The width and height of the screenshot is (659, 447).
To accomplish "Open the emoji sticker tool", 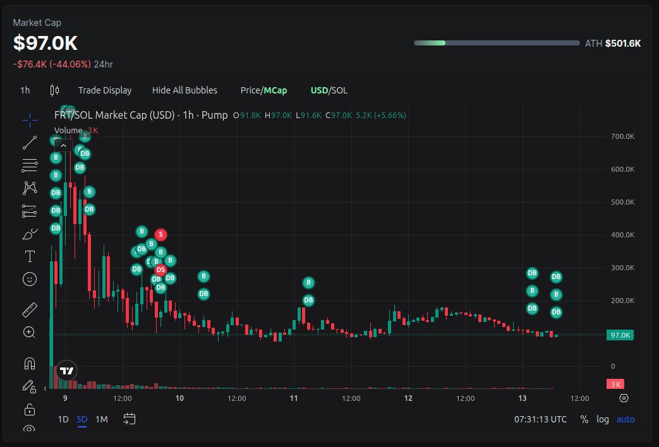I will (29, 278).
